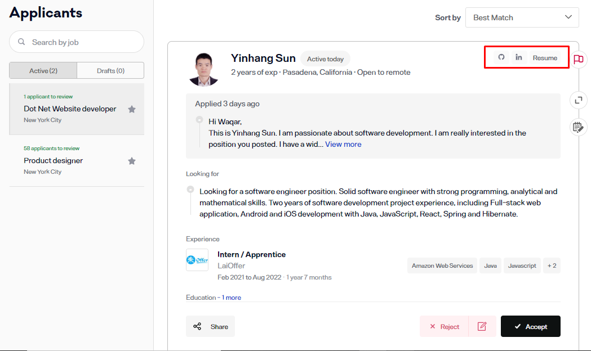Select the Active (2) tab
This screenshot has height=351, width=591.
[x=43, y=70]
